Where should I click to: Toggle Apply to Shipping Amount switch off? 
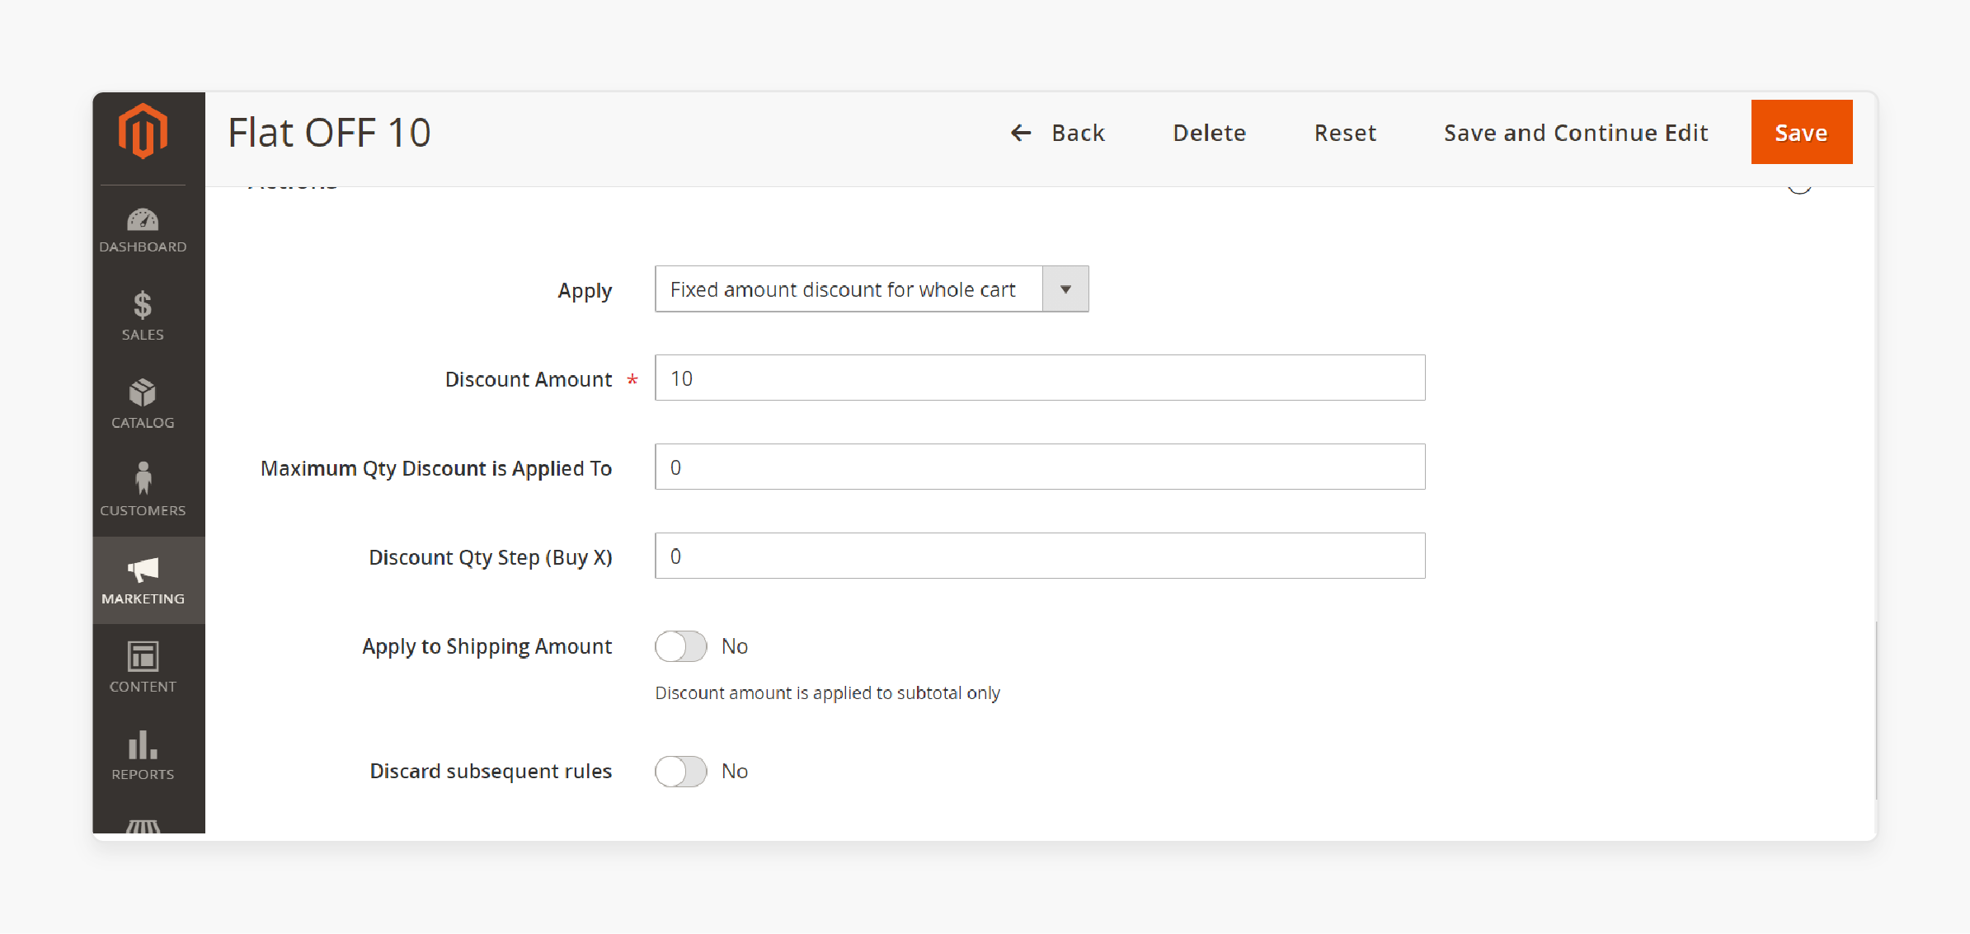click(680, 646)
